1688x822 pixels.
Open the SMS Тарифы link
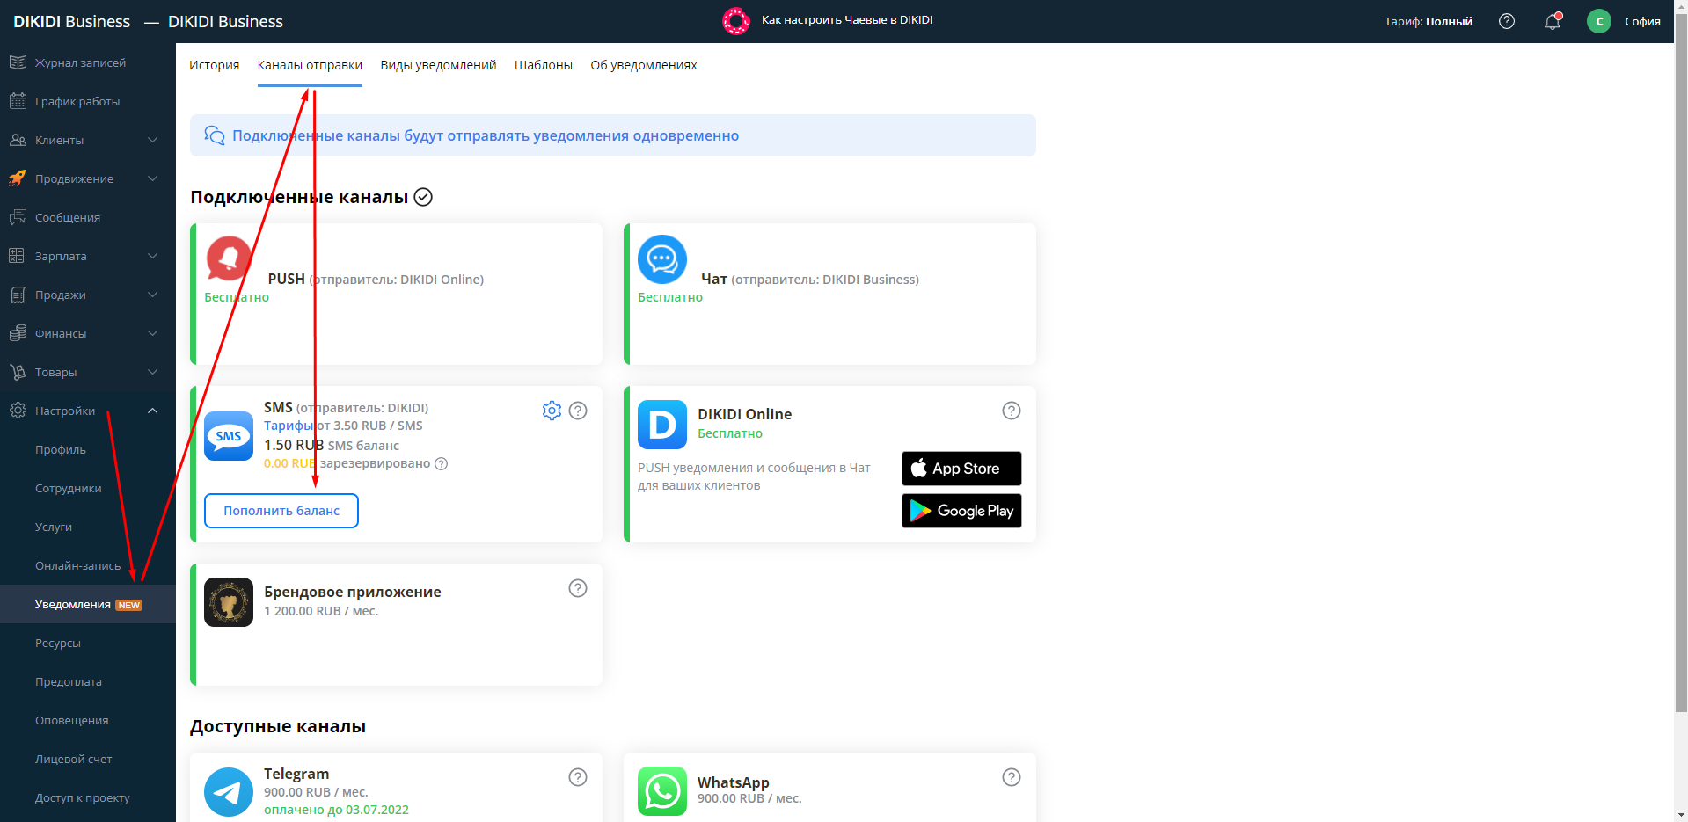click(289, 426)
